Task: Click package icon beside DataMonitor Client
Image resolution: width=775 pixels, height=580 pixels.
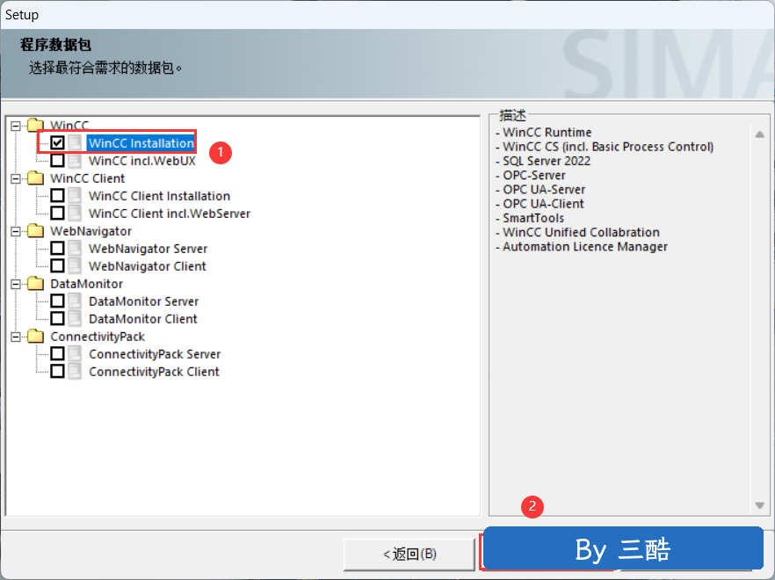Action: 75,318
